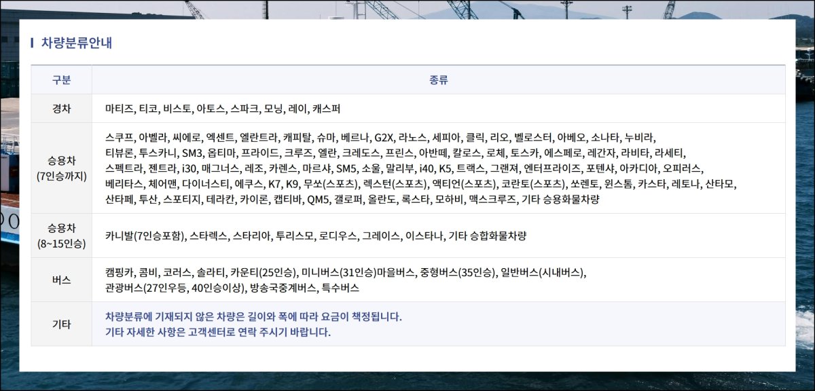Click the line starting with 스펙트라, 젠트라
This screenshot has height=391, width=815.
coord(405,168)
